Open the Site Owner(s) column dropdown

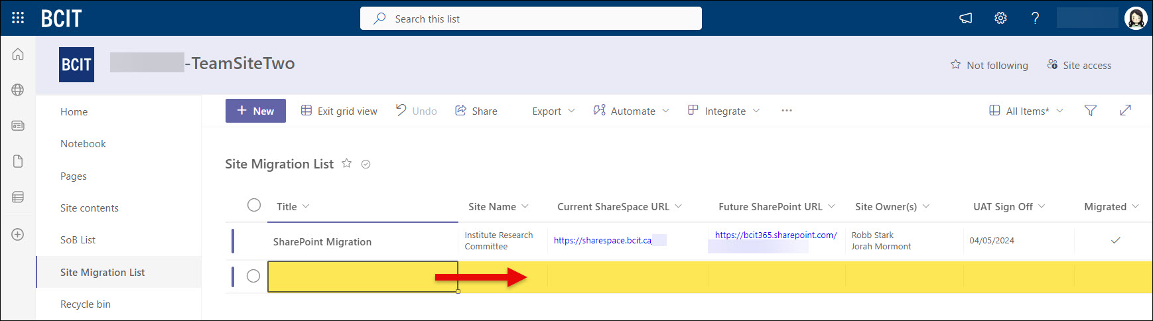[892, 206]
